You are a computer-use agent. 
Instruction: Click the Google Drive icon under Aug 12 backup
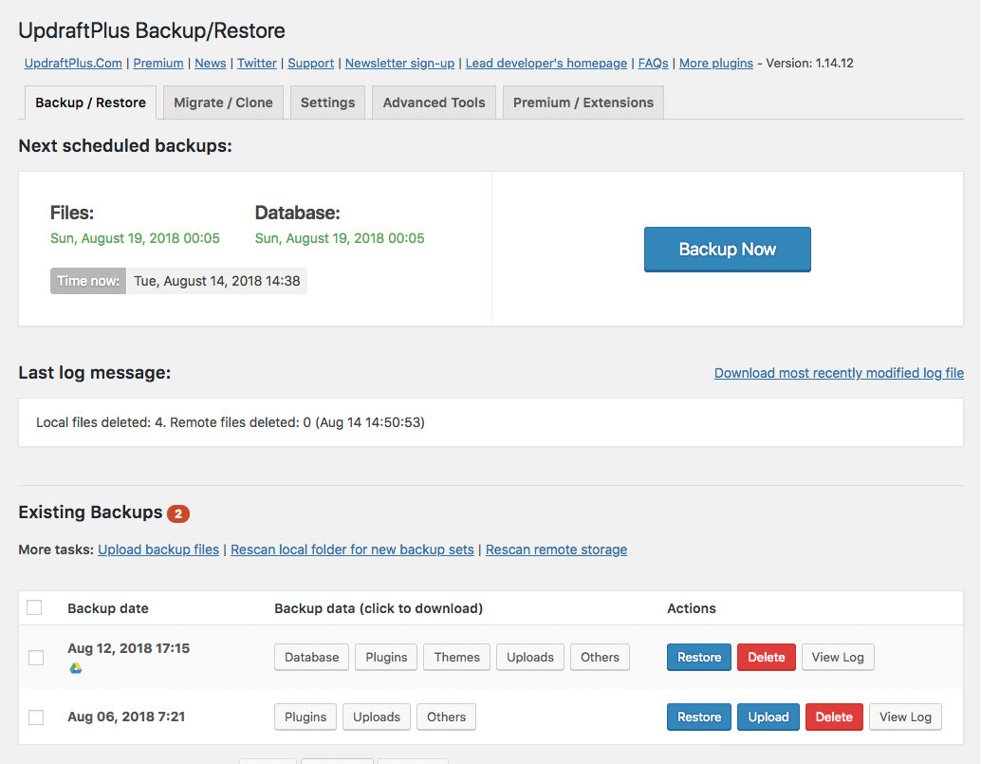click(76, 668)
